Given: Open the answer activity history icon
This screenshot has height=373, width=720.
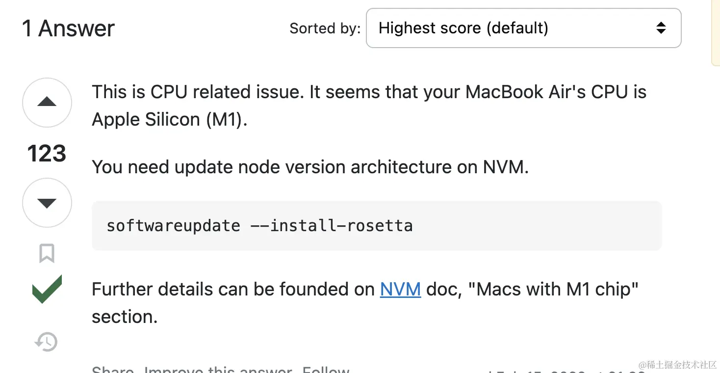Looking at the screenshot, I should coord(47,342).
